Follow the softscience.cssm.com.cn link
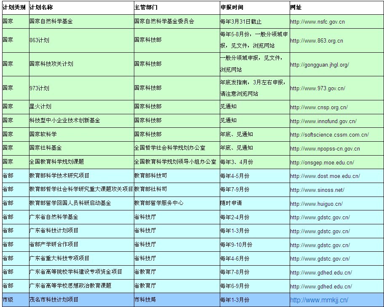The height and width of the screenshot is (307, 384). point(329,135)
